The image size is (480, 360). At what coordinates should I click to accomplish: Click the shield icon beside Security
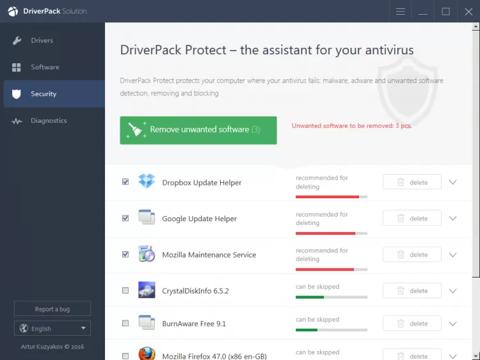[x=16, y=94]
